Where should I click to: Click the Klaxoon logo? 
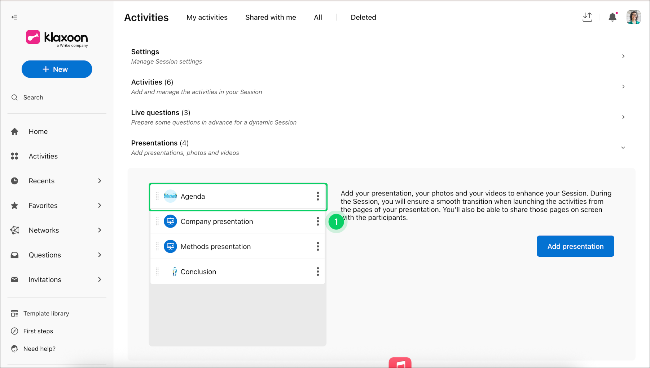tap(57, 38)
